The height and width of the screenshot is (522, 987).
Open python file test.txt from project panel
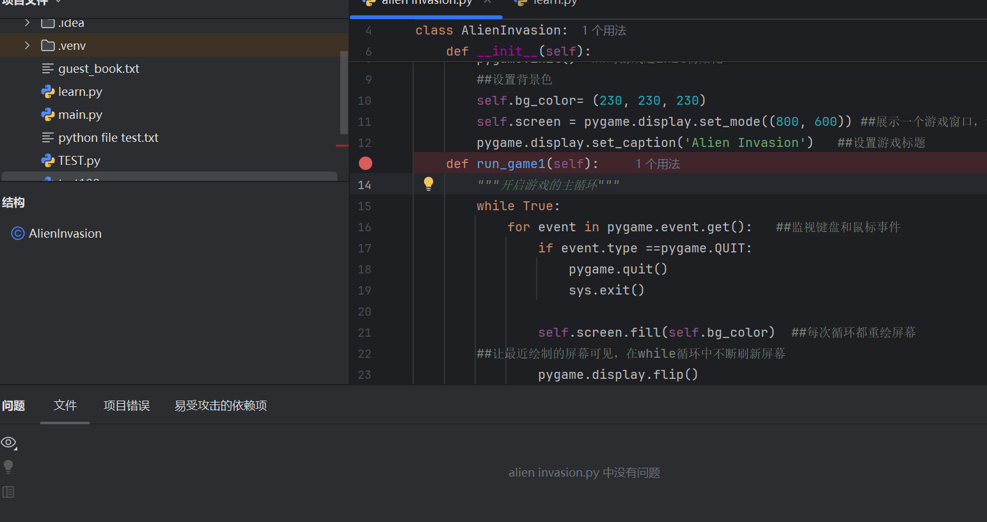(106, 137)
